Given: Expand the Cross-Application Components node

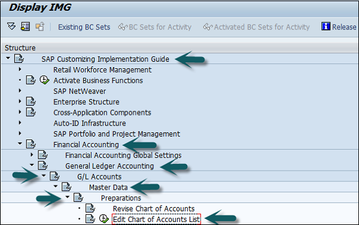Looking at the screenshot, I should pyautogui.click(x=20, y=112).
